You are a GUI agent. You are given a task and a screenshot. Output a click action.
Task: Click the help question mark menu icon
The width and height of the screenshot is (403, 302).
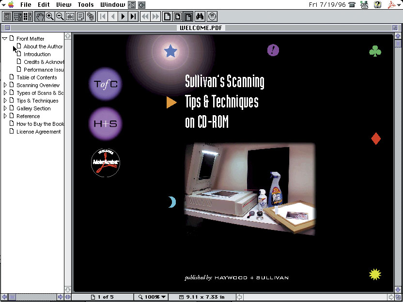click(377, 5)
